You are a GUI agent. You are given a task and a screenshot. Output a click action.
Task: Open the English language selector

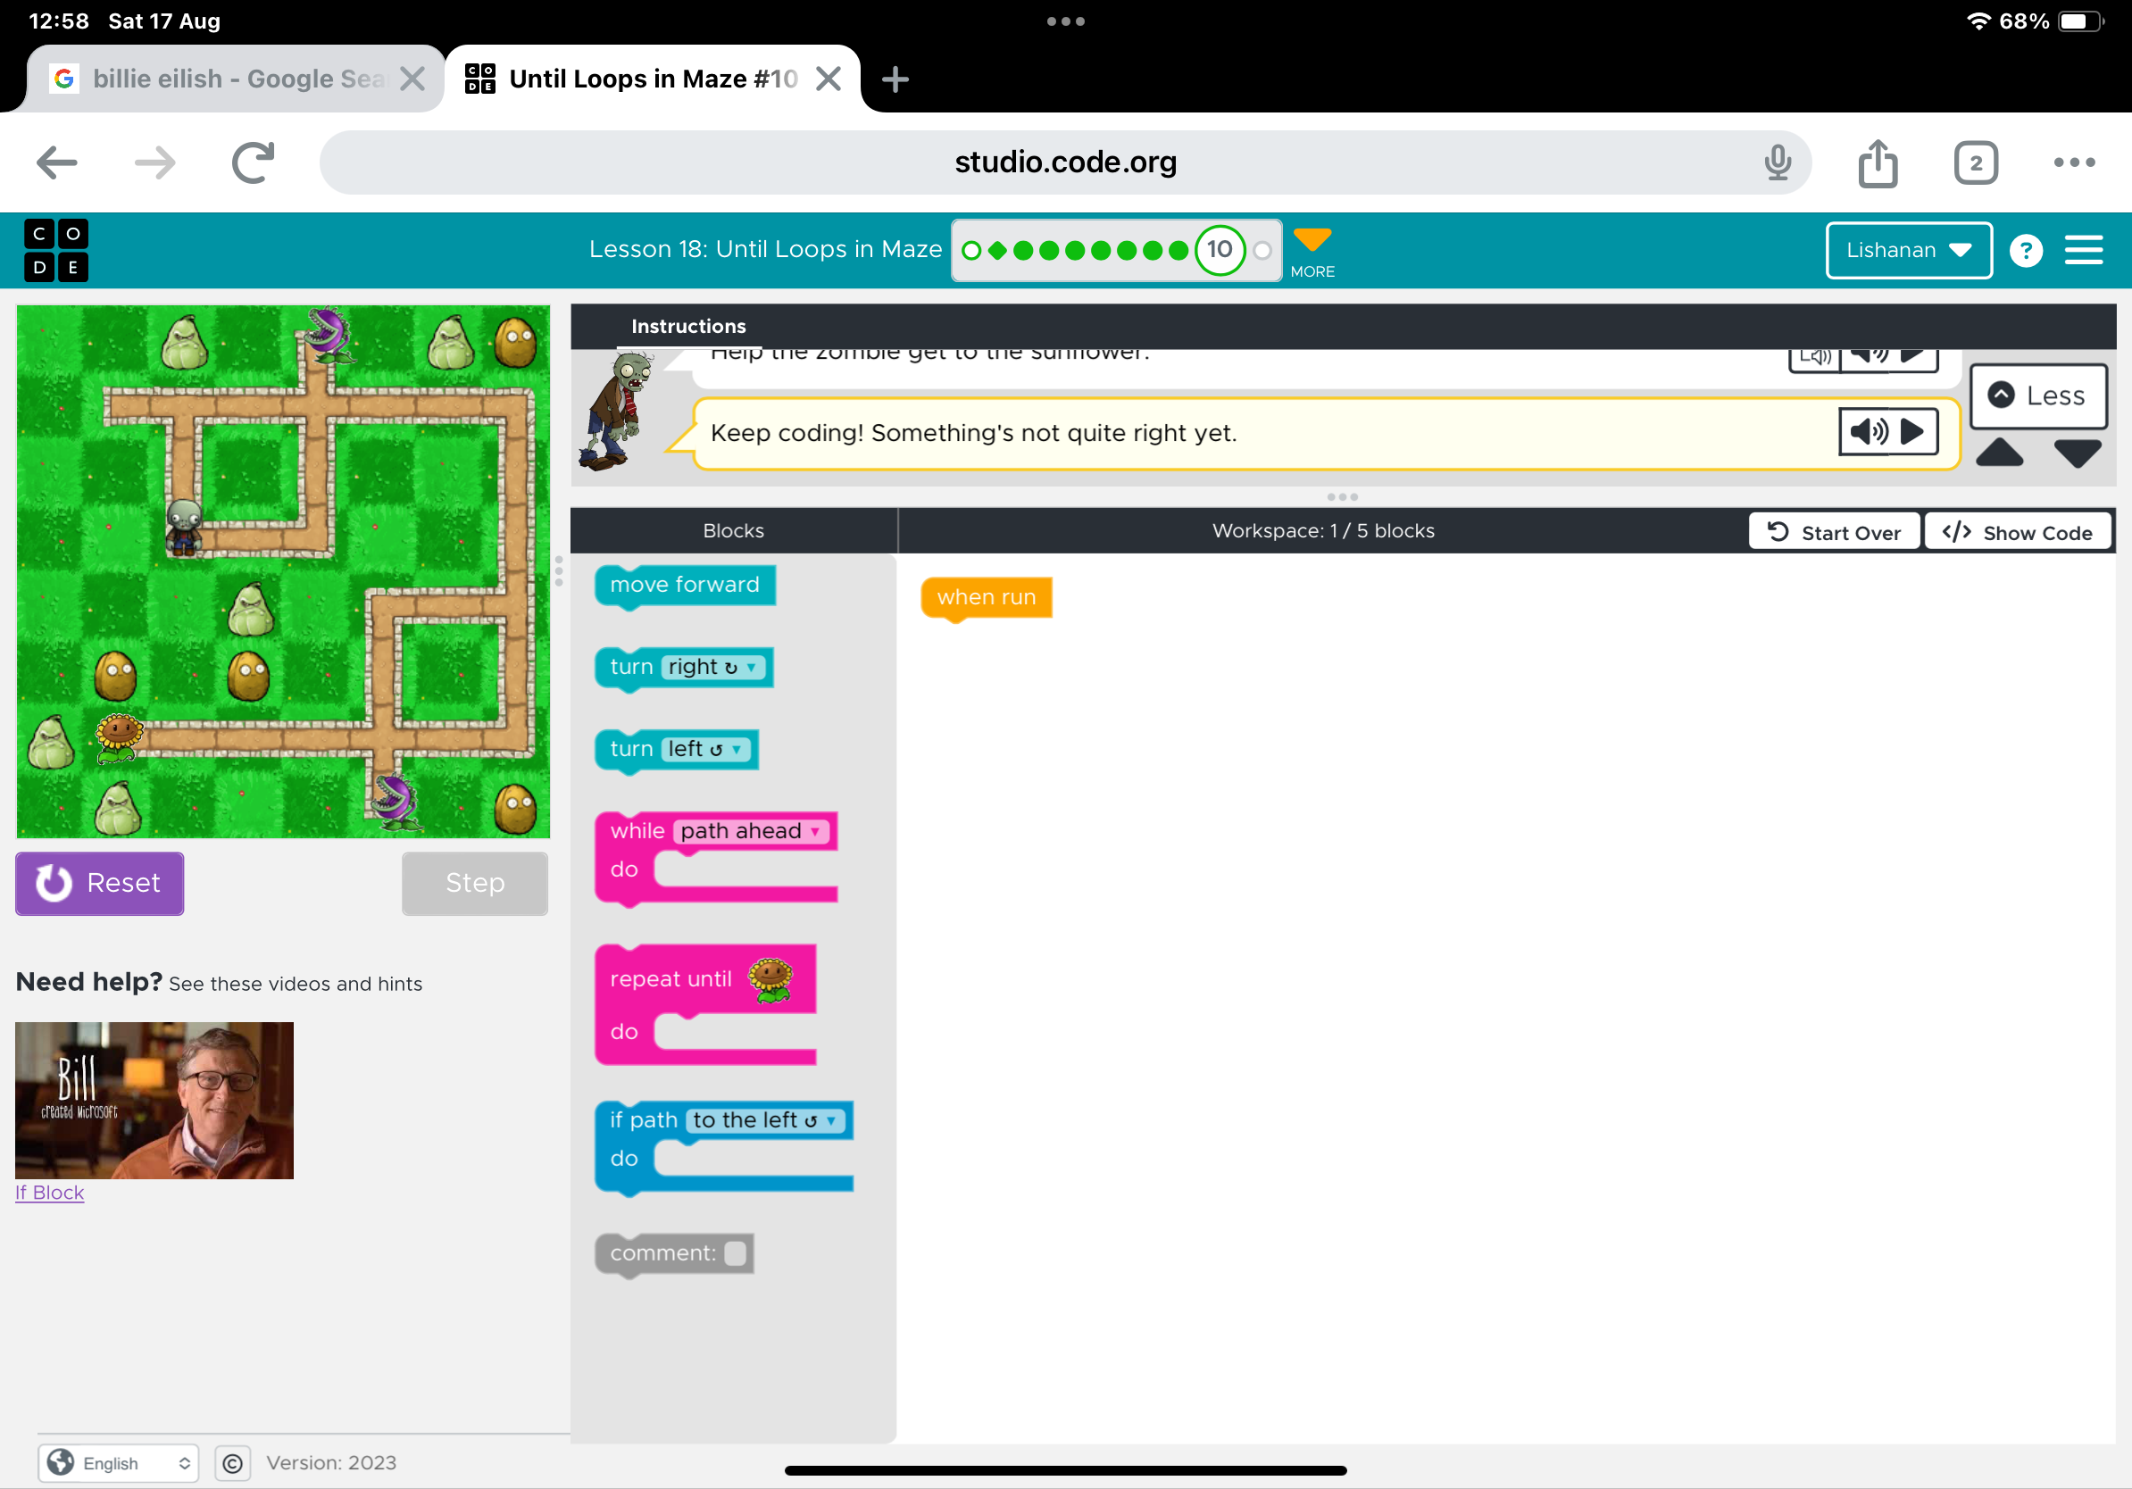[x=119, y=1463]
